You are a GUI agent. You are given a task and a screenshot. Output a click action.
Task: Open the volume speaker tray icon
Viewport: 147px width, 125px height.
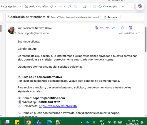pyautogui.click(x=115, y=122)
